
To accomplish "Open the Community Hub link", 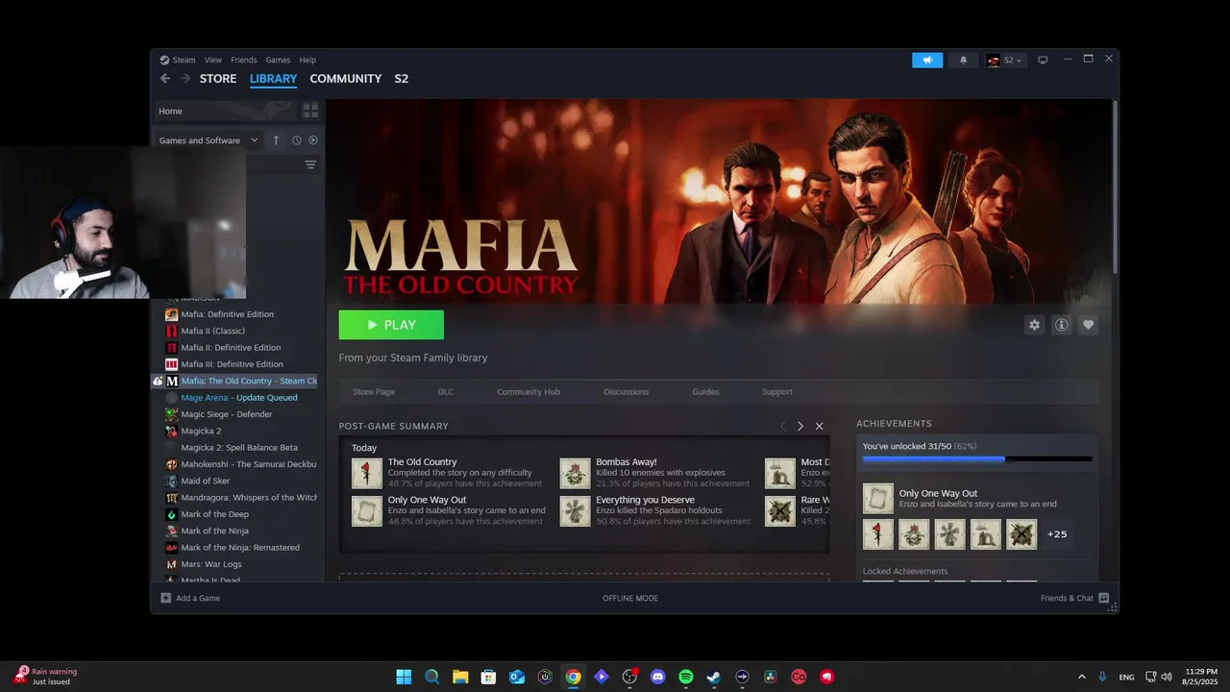I will [528, 392].
